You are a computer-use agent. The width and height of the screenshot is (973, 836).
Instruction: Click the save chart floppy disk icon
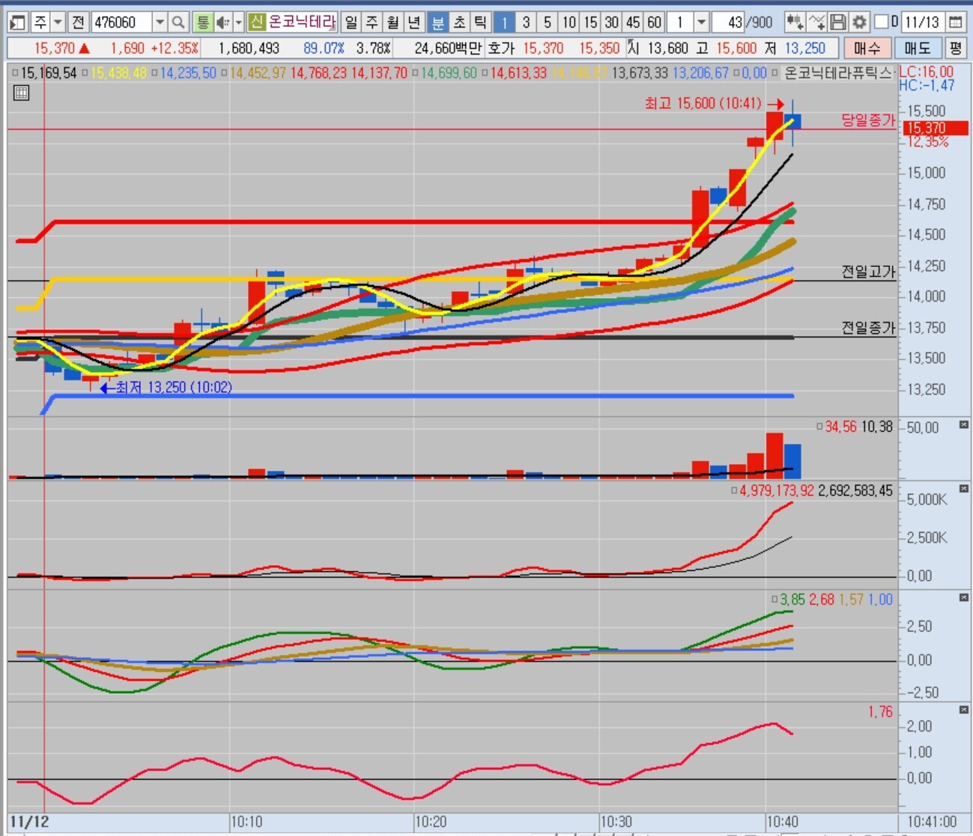click(838, 22)
